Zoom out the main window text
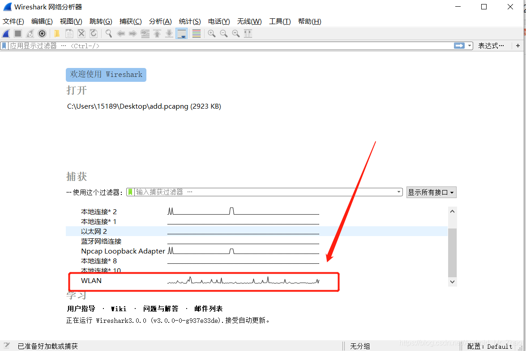This screenshot has height=351, width=526. [224, 34]
